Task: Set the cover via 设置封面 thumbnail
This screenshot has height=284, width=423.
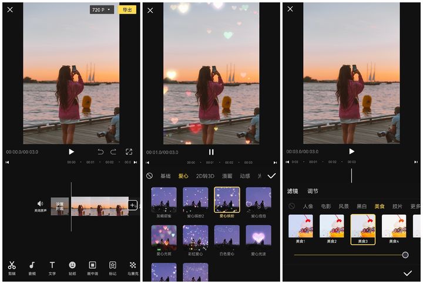Action: click(59, 207)
